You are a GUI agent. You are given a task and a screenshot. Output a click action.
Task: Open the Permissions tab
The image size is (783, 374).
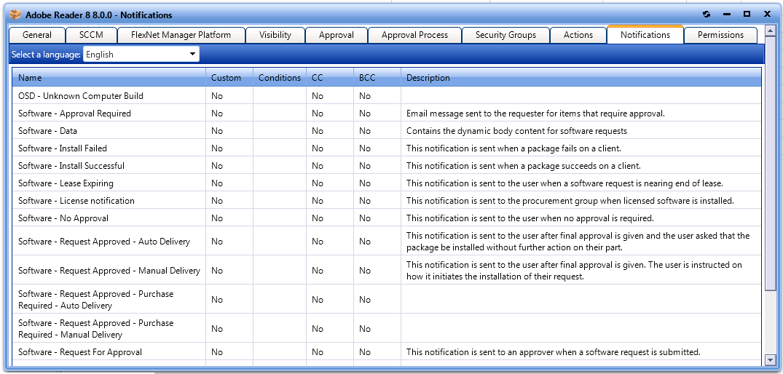(x=720, y=35)
